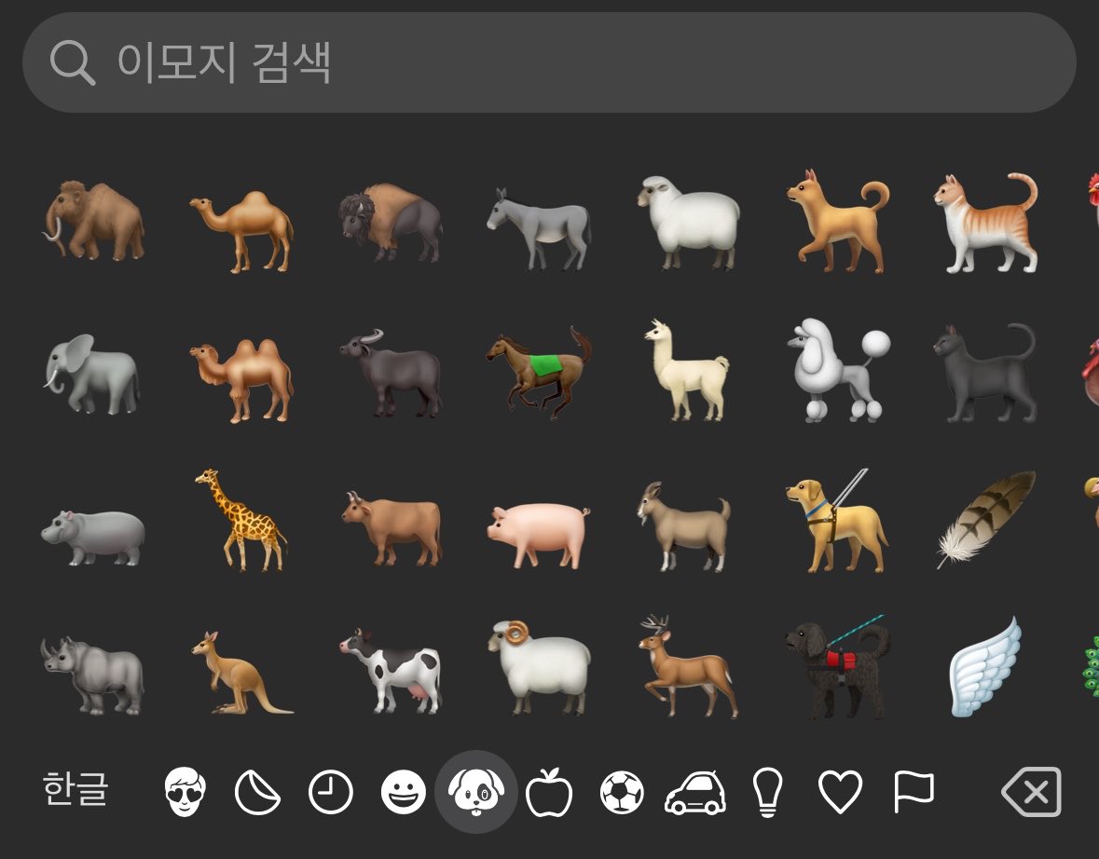Choose the racing horse with green saddle
The width and height of the screenshot is (1099, 859).
click(x=539, y=372)
